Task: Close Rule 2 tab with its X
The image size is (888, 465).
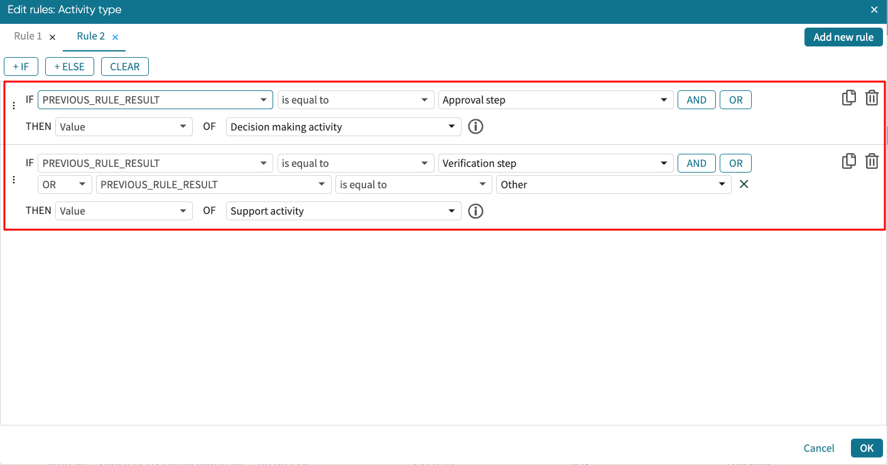Action: click(115, 37)
